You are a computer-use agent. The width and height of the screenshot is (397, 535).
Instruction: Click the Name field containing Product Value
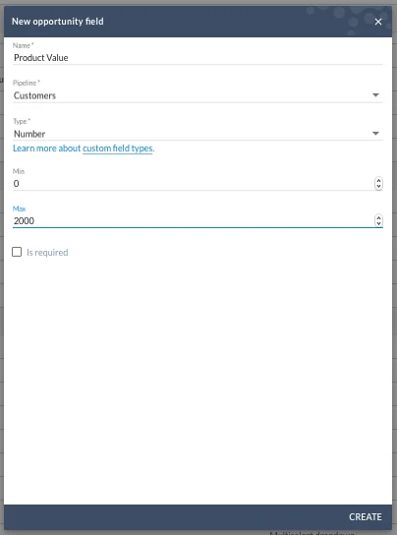coord(198,58)
